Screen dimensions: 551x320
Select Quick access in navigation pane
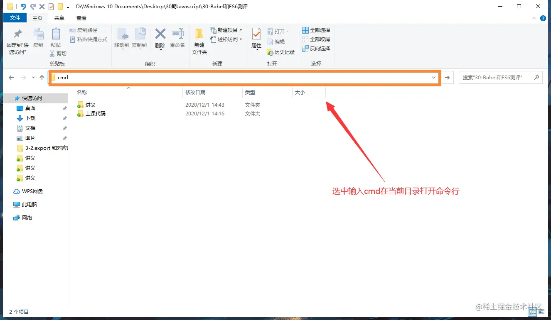click(x=32, y=98)
